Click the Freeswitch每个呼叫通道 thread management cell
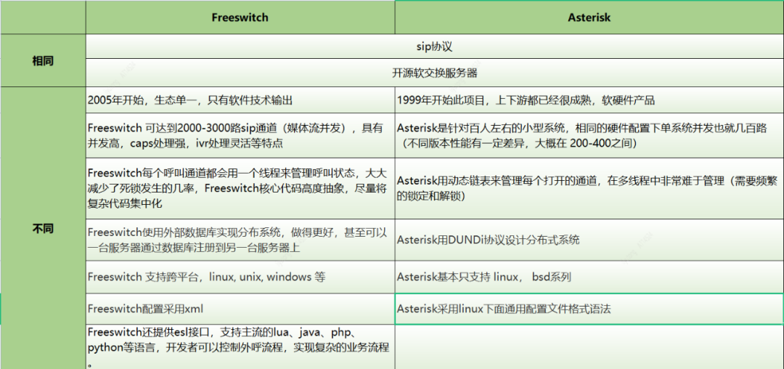This screenshot has height=369, width=784. 240,188
